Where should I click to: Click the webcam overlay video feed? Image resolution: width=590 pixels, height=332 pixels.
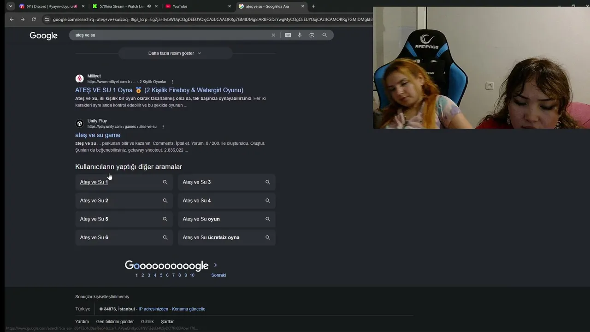481,68
